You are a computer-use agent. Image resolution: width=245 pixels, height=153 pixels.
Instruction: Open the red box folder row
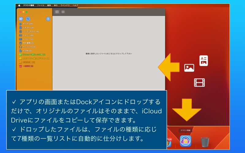point(26,66)
